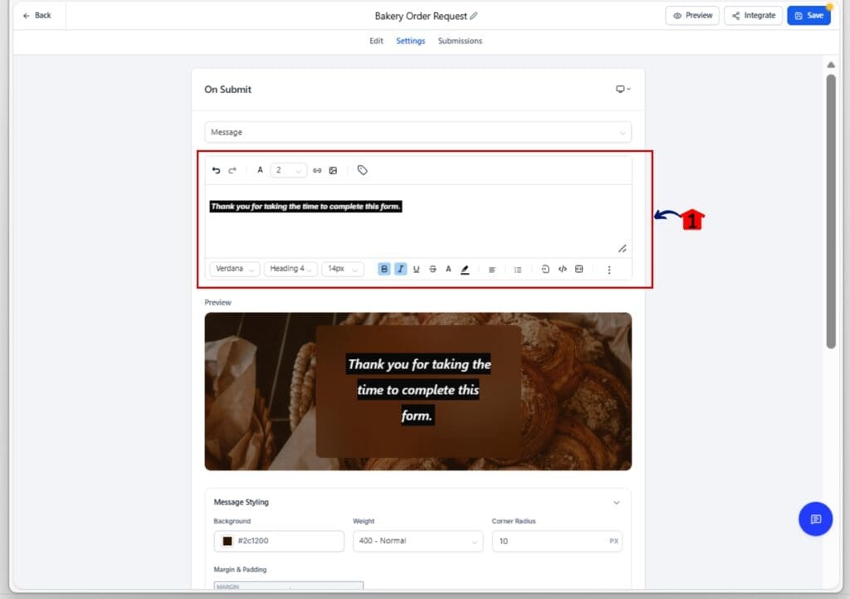Go to the Edit tab
The width and height of the screenshot is (850, 599).
[x=376, y=41]
